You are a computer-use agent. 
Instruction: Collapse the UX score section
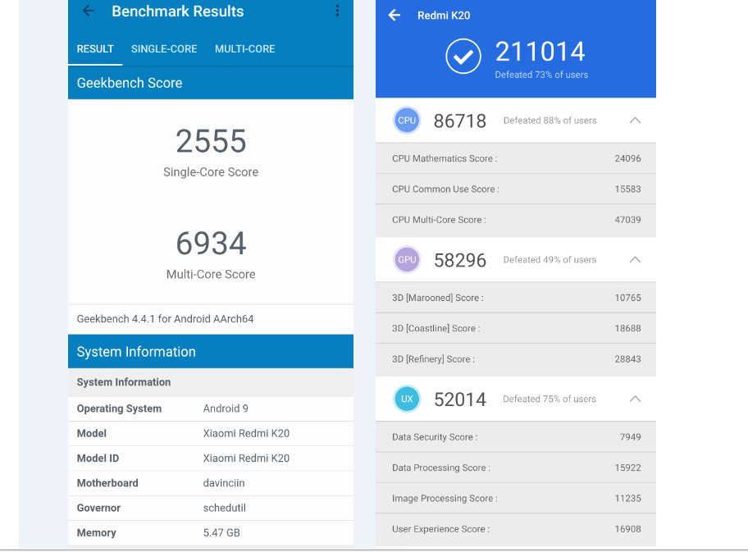point(635,399)
